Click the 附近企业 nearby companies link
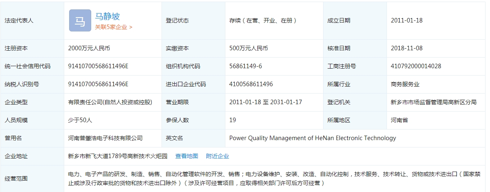This screenshot has width=490, height=192. [217, 156]
